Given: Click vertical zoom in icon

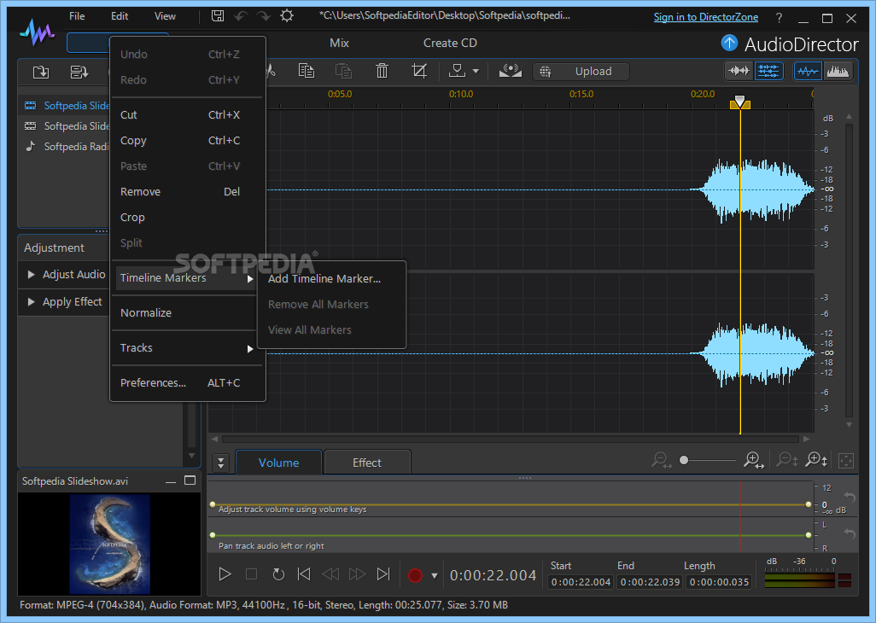Looking at the screenshot, I should 816,461.
